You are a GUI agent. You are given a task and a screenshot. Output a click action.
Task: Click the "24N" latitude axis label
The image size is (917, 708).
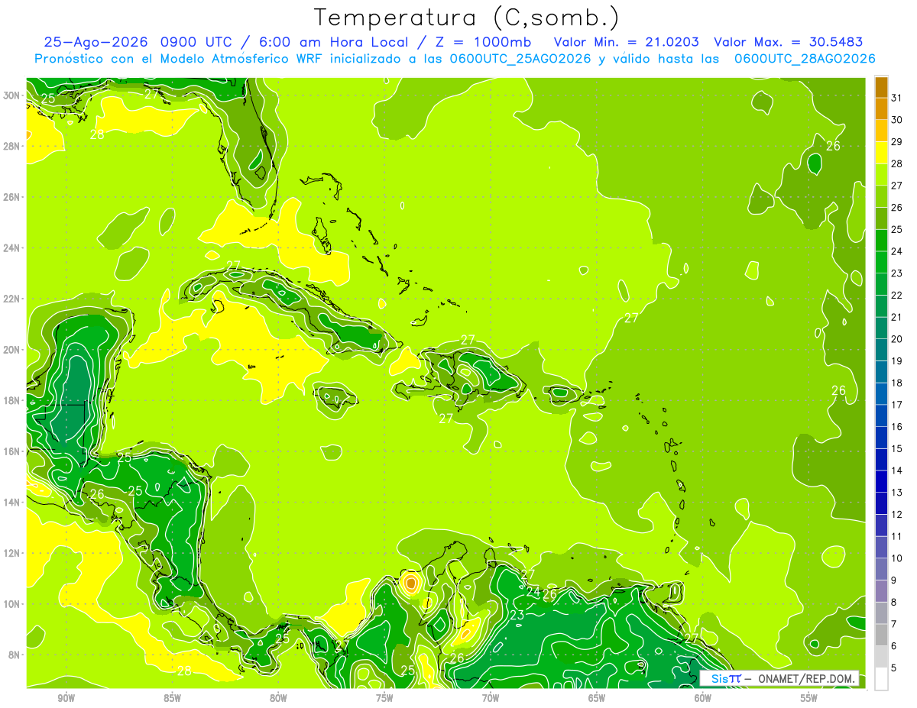click(11, 248)
